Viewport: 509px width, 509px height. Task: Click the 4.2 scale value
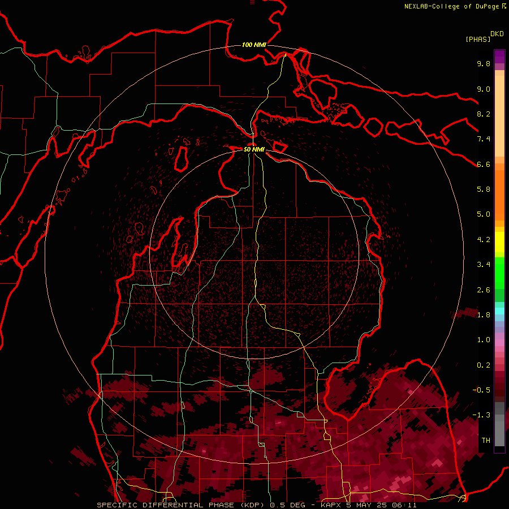coord(484,240)
